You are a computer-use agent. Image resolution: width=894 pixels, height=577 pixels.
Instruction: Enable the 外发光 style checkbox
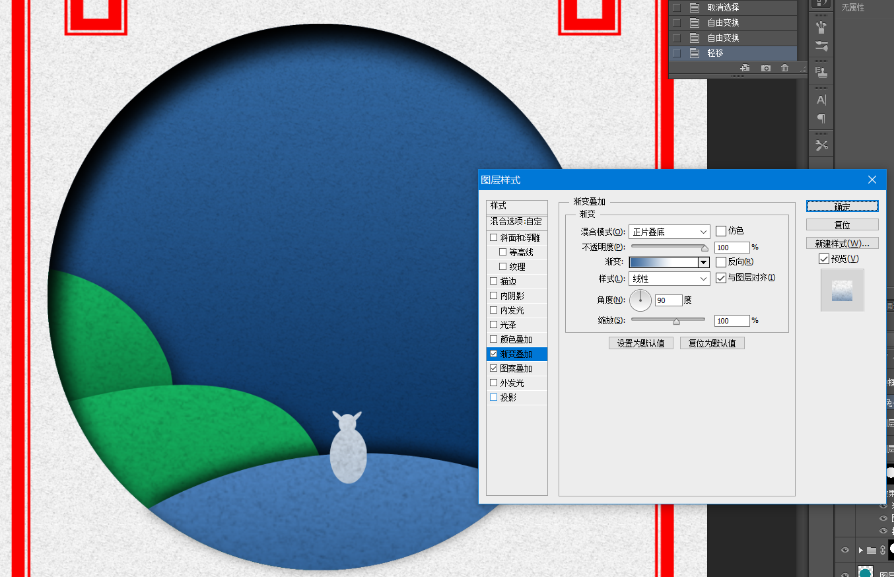pyautogui.click(x=494, y=383)
